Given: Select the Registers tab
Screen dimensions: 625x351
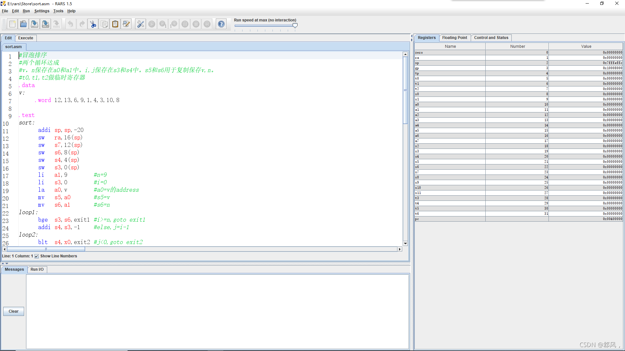Looking at the screenshot, I should pyautogui.click(x=427, y=38).
